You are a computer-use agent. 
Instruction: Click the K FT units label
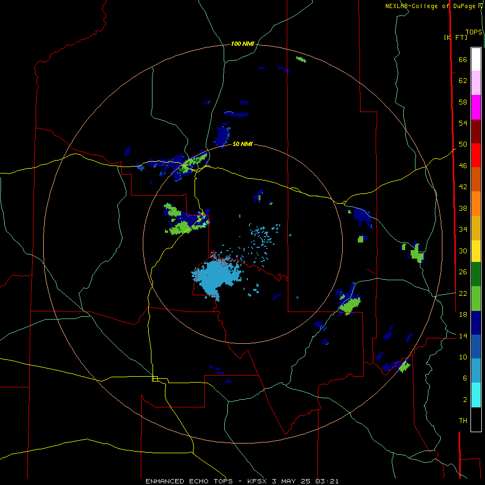tap(455, 37)
